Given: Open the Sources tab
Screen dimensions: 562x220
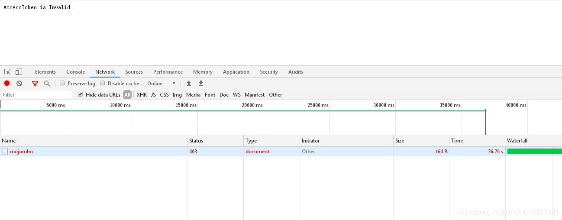Looking at the screenshot, I should pyautogui.click(x=134, y=72).
